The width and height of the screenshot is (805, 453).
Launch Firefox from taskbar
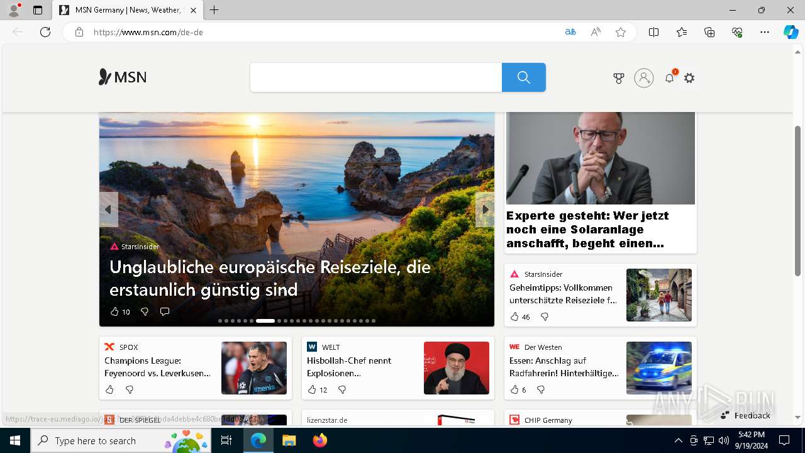[x=320, y=440]
